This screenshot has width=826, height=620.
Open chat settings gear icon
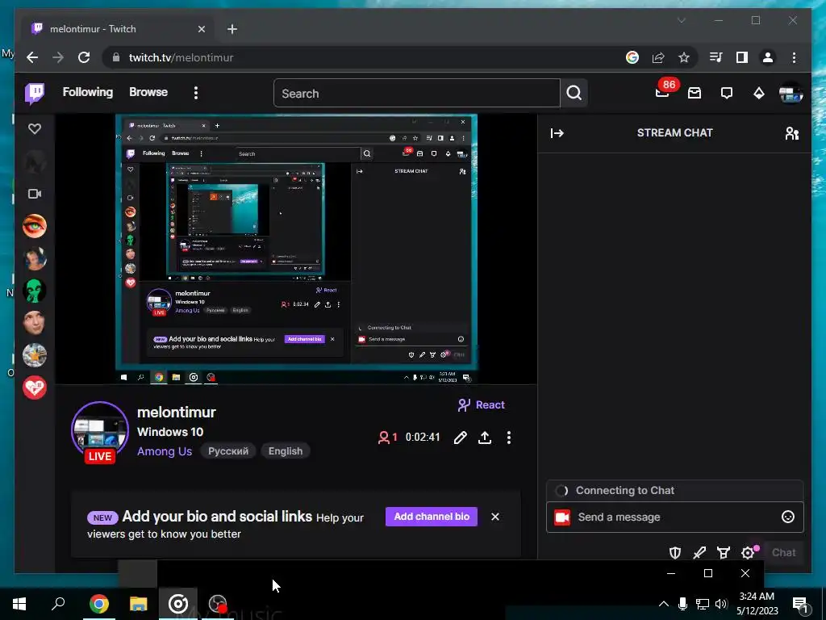point(748,552)
